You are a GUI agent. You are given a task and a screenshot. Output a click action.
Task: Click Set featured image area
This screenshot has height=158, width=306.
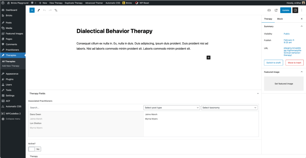pyautogui.click(x=284, y=84)
